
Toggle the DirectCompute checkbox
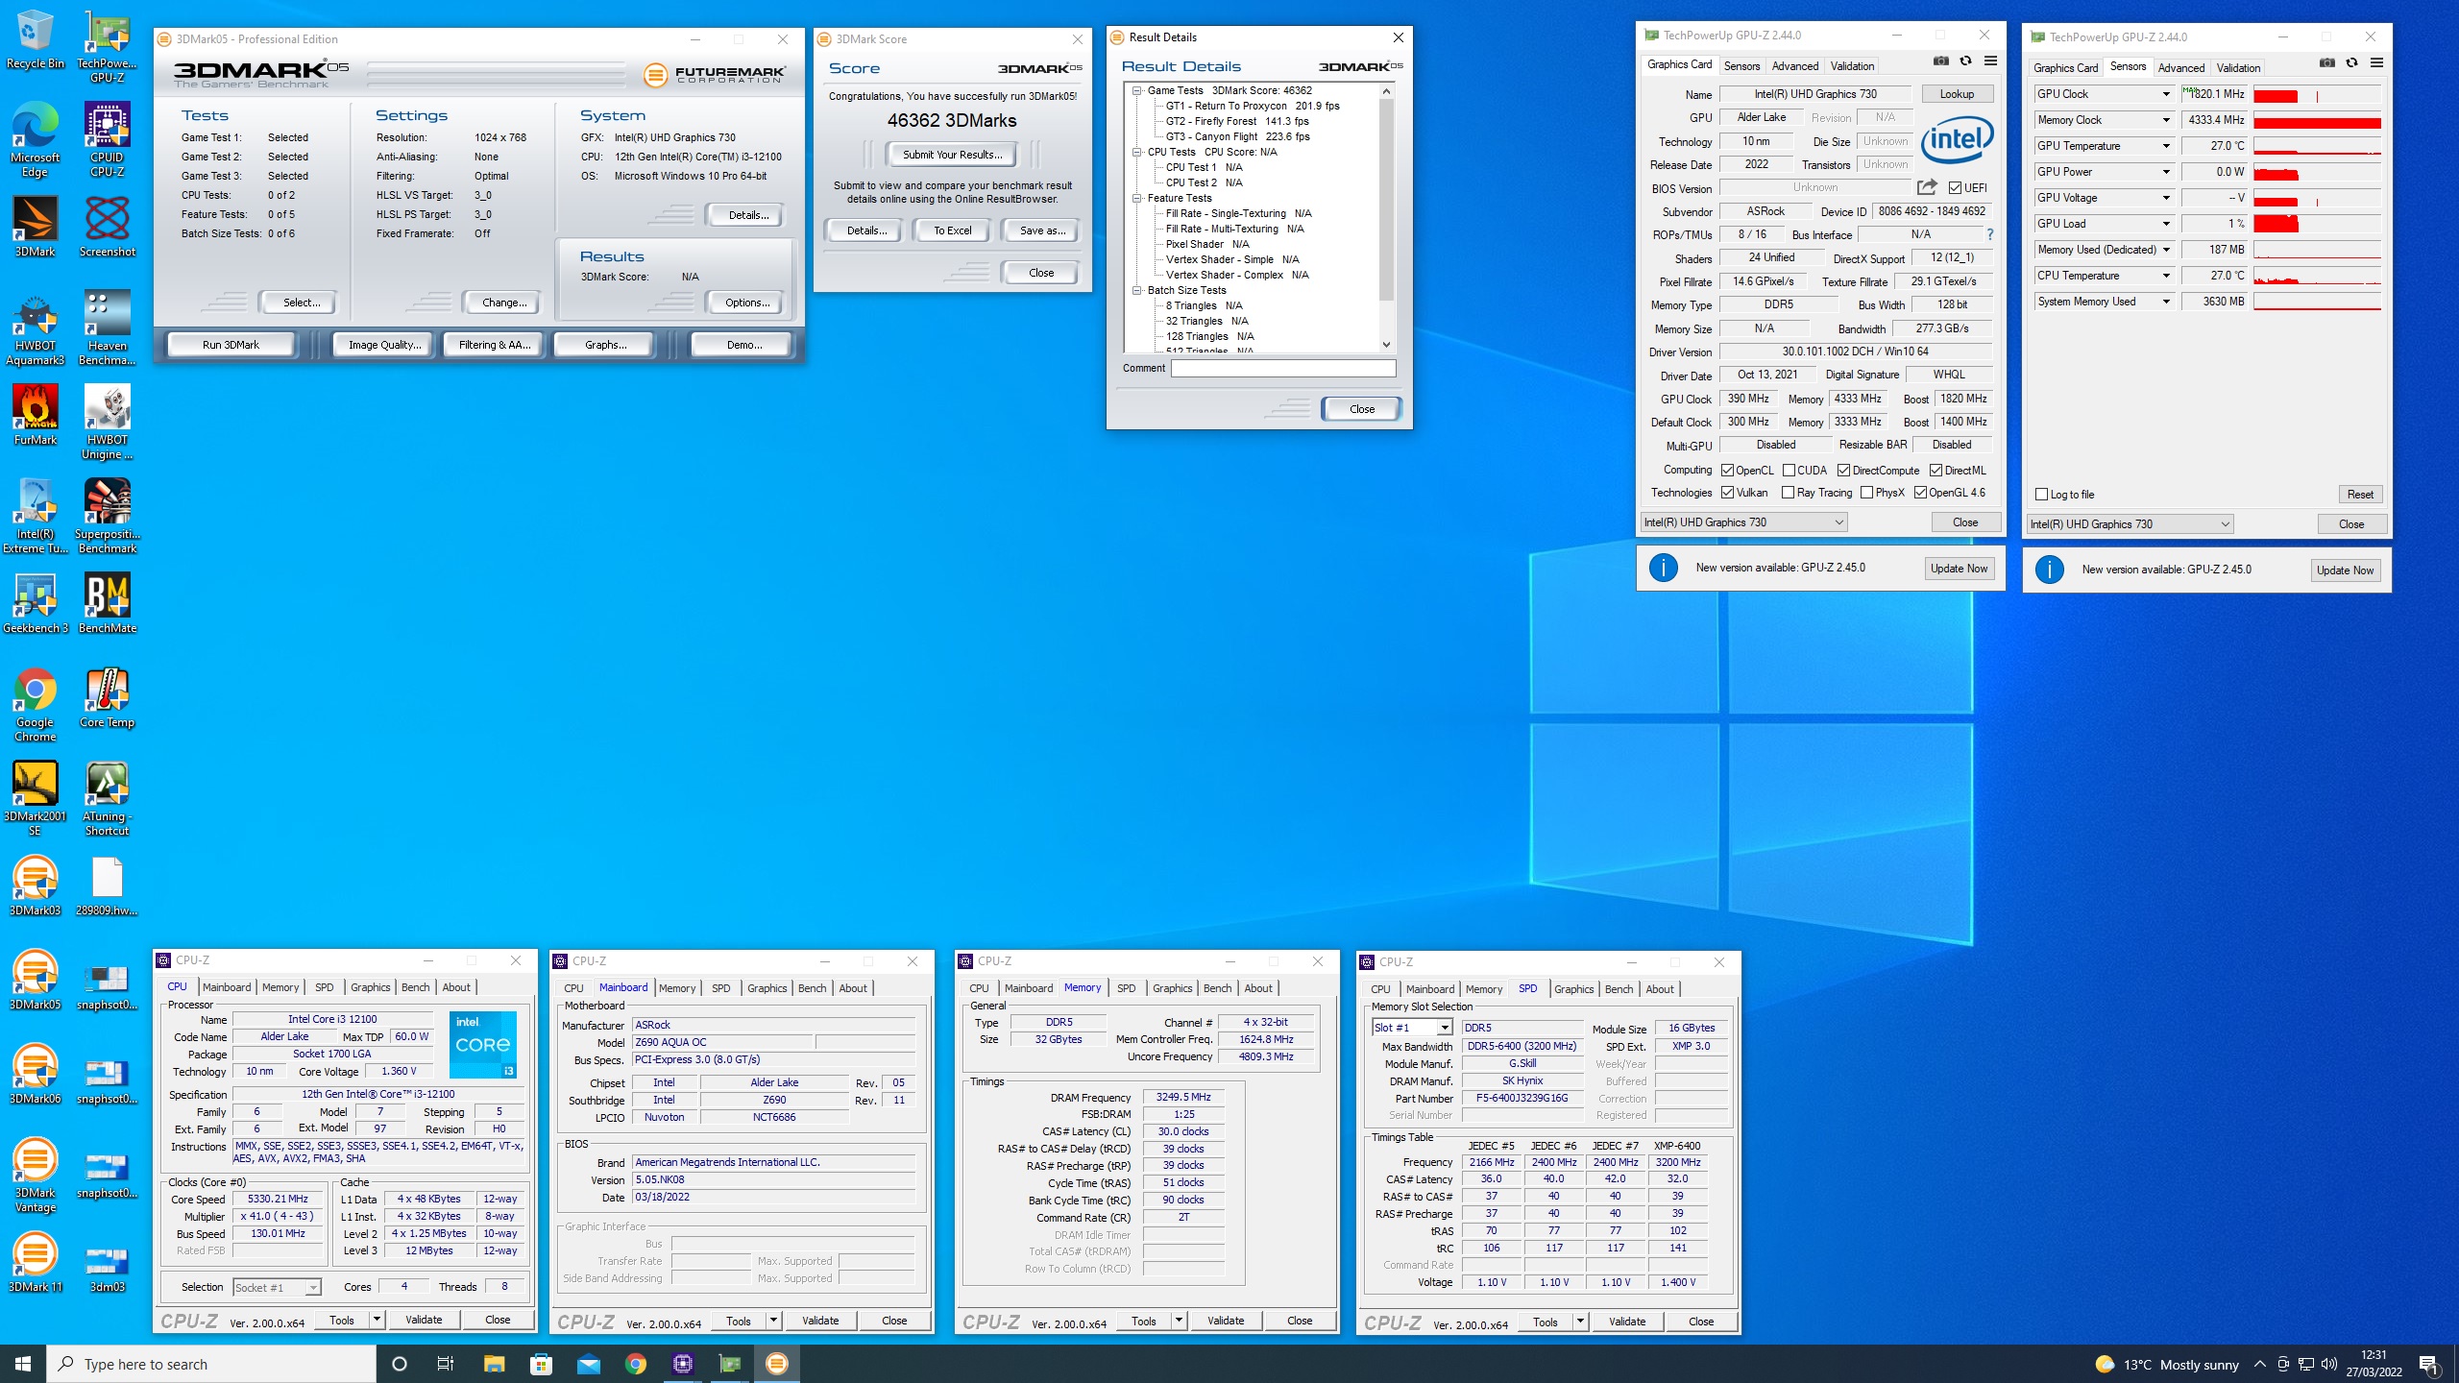1843,471
